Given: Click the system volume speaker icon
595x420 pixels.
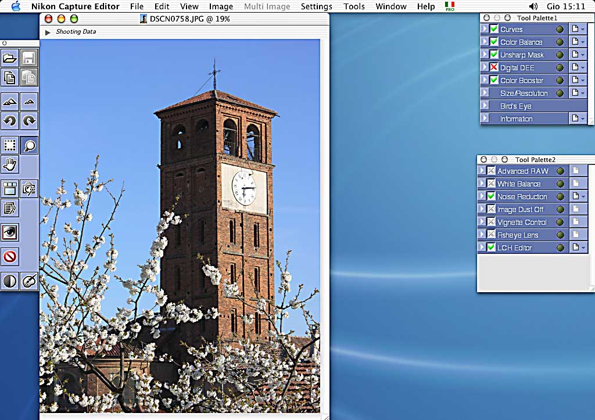Looking at the screenshot, I should [533, 6].
